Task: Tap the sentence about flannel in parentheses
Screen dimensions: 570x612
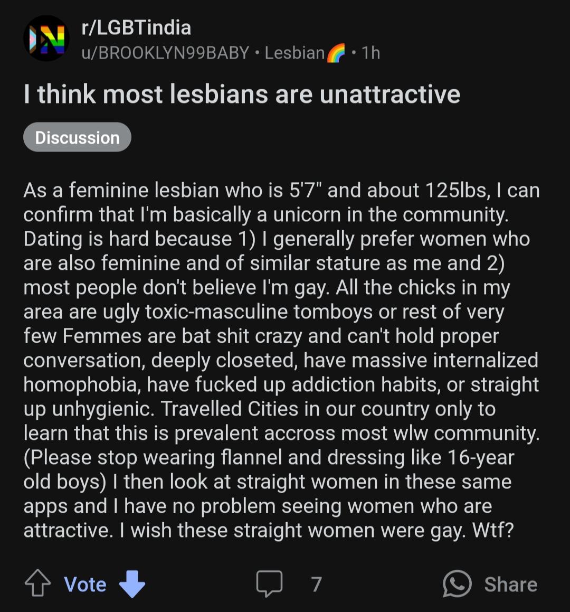Action: click(x=269, y=469)
